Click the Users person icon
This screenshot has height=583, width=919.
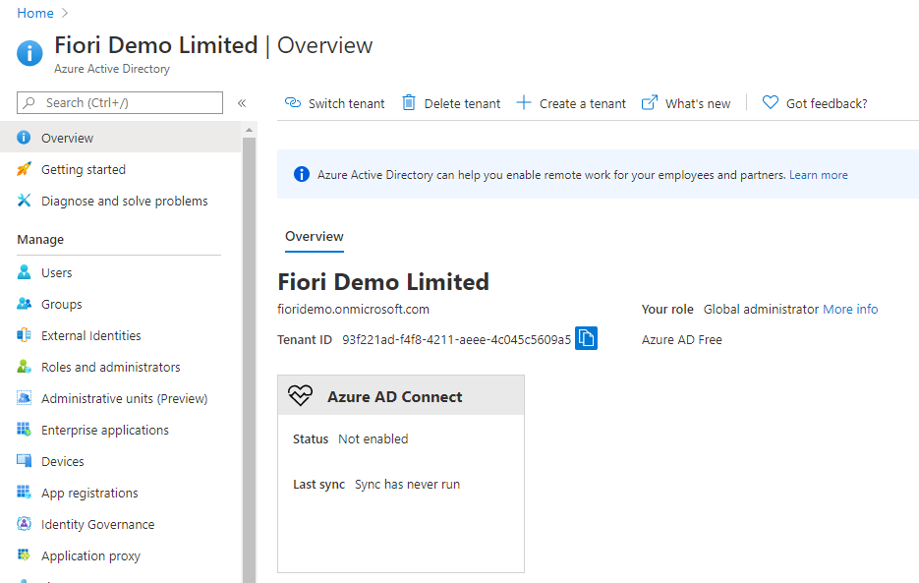click(x=24, y=272)
